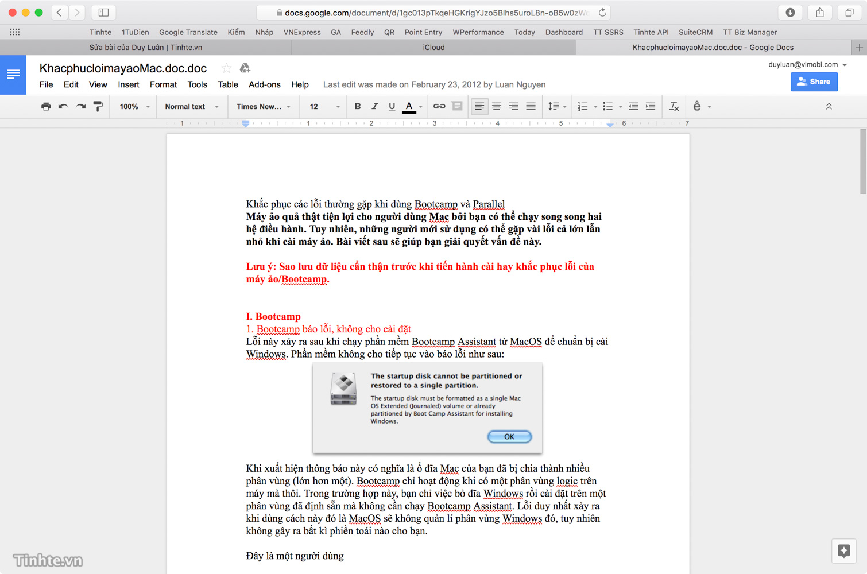Undo the last action
The width and height of the screenshot is (867, 574).
click(63, 106)
